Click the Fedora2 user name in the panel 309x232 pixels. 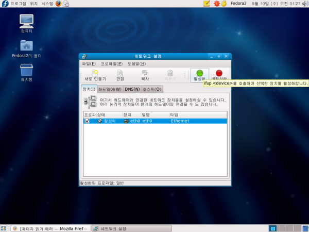pyautogui.click(x=238, y=4)
